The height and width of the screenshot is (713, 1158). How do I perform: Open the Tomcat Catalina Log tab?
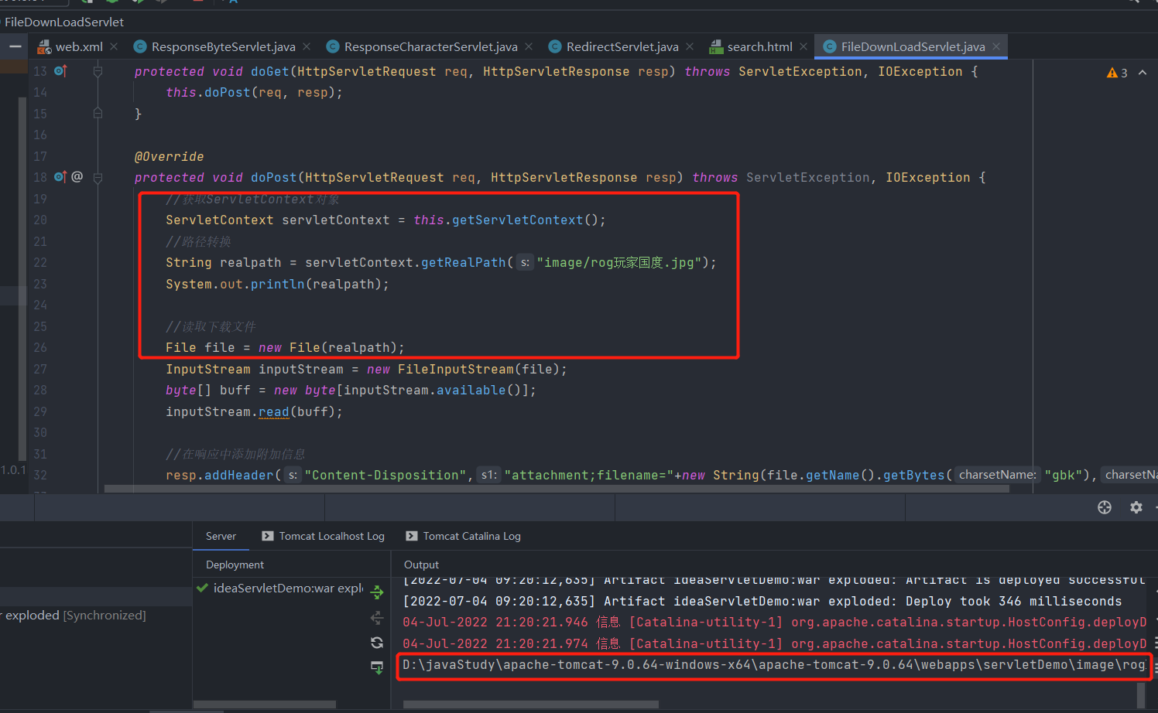click(463, 536)
